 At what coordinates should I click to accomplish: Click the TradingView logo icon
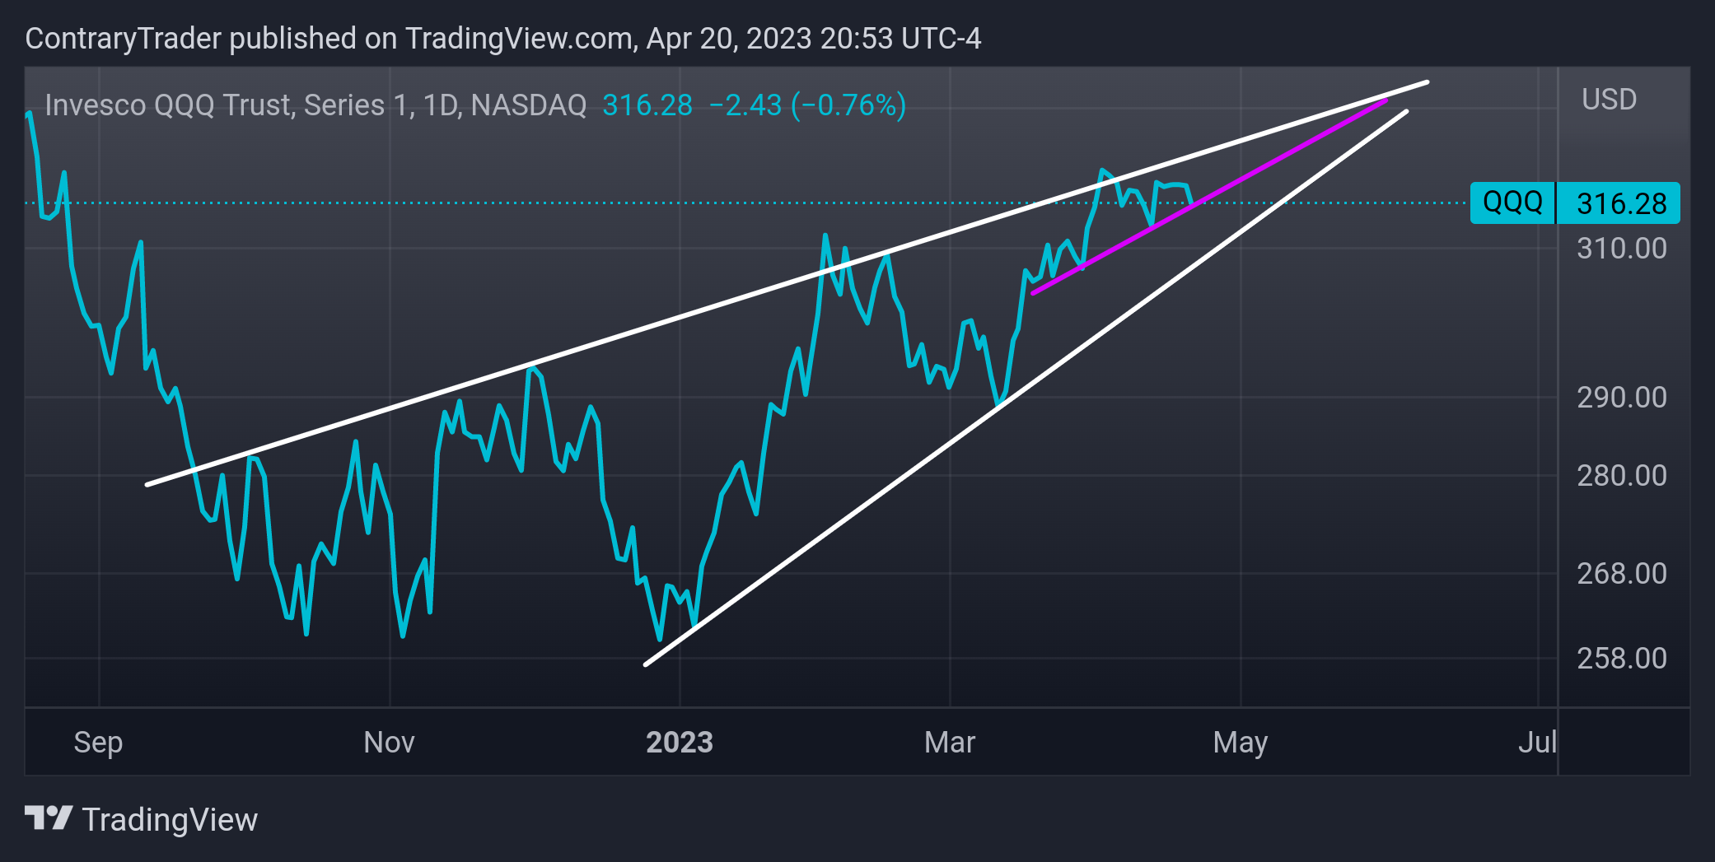coord(49,818)
